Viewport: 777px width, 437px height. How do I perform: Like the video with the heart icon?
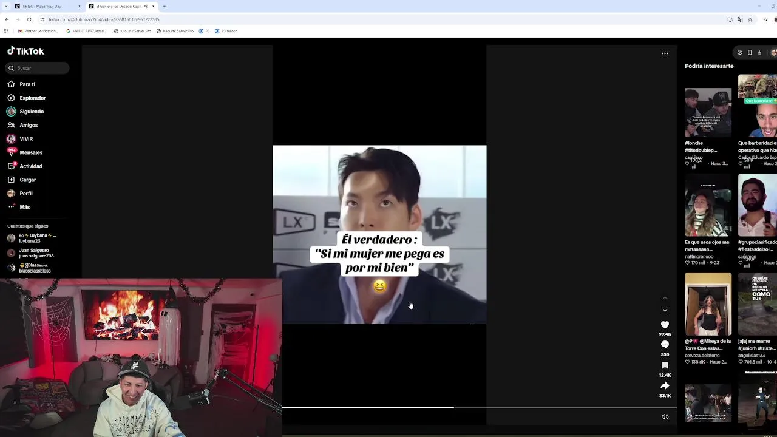665,325
